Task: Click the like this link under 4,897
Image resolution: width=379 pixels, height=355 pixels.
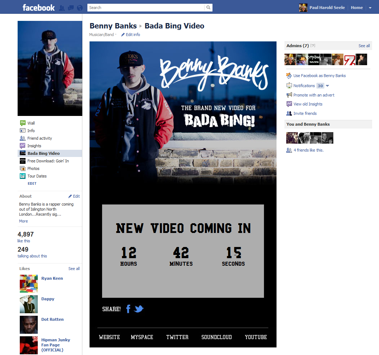Action: [x=24, y=241]
